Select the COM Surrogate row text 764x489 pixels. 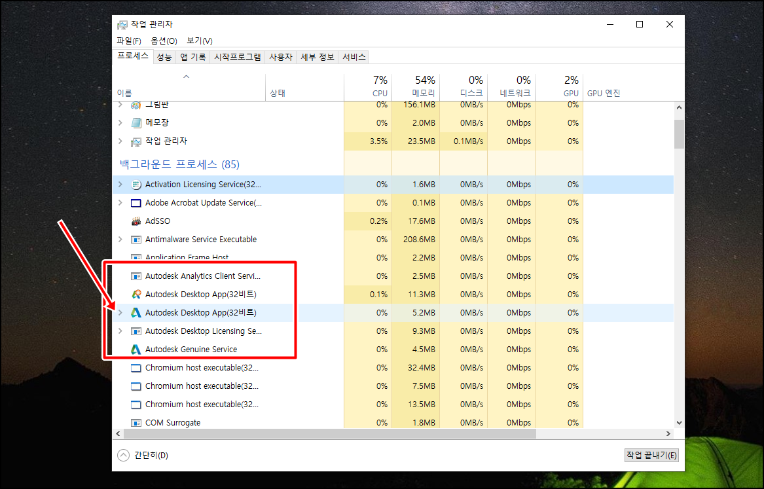pyautogui.click(x=172, y=423)
